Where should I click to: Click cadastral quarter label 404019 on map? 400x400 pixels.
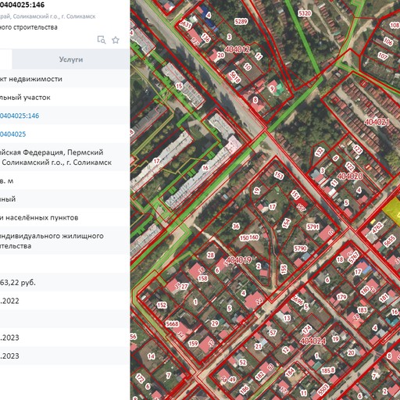point(238,260)
